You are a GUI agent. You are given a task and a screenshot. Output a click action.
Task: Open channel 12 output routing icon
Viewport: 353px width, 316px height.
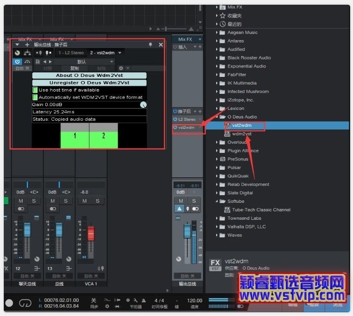tap(37, 268)
